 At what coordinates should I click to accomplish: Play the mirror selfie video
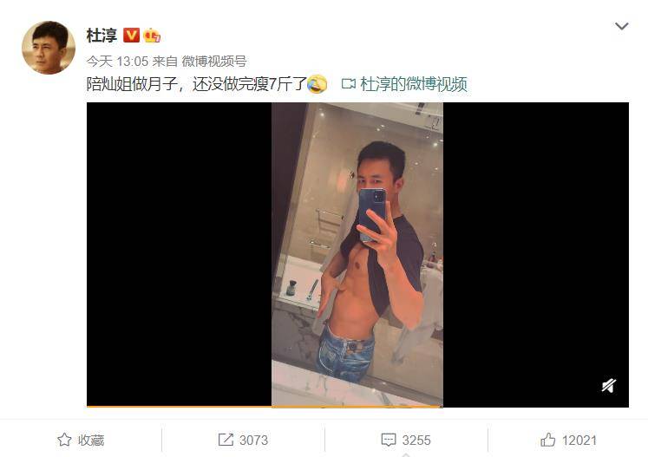pyautogui.click(x=357, y=254)
